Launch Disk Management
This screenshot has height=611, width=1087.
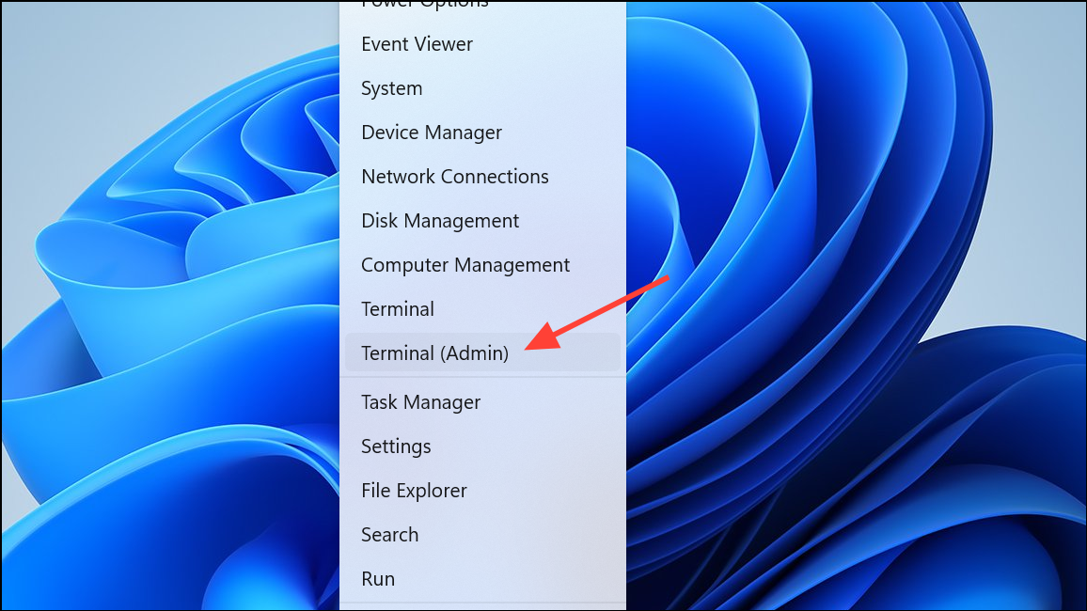click(x=482, y=221)
